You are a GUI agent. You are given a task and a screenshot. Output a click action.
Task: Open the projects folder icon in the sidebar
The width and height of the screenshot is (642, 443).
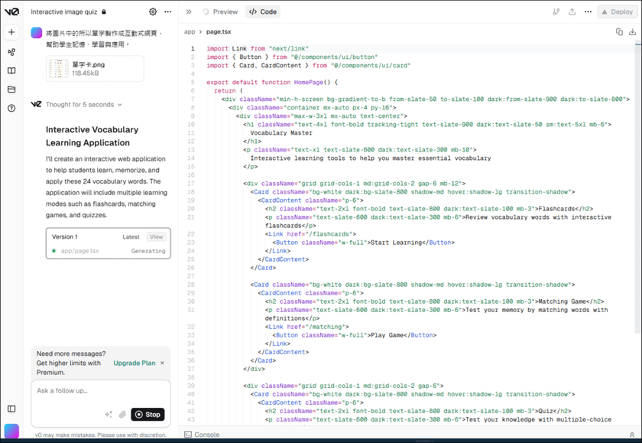(11, 90)
